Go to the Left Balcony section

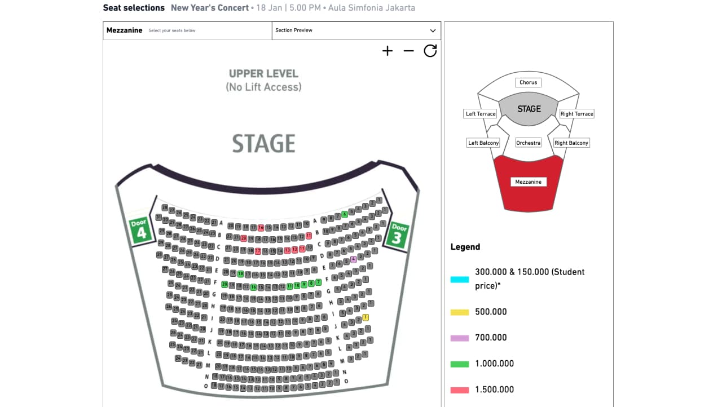click(x=483, y=143)
